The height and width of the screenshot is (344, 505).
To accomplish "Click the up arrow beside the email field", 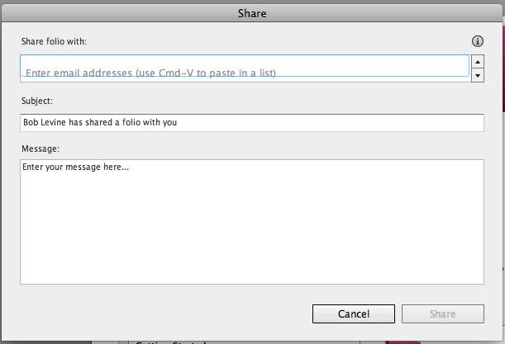I will pyautogui.click(x=477, y=61).
